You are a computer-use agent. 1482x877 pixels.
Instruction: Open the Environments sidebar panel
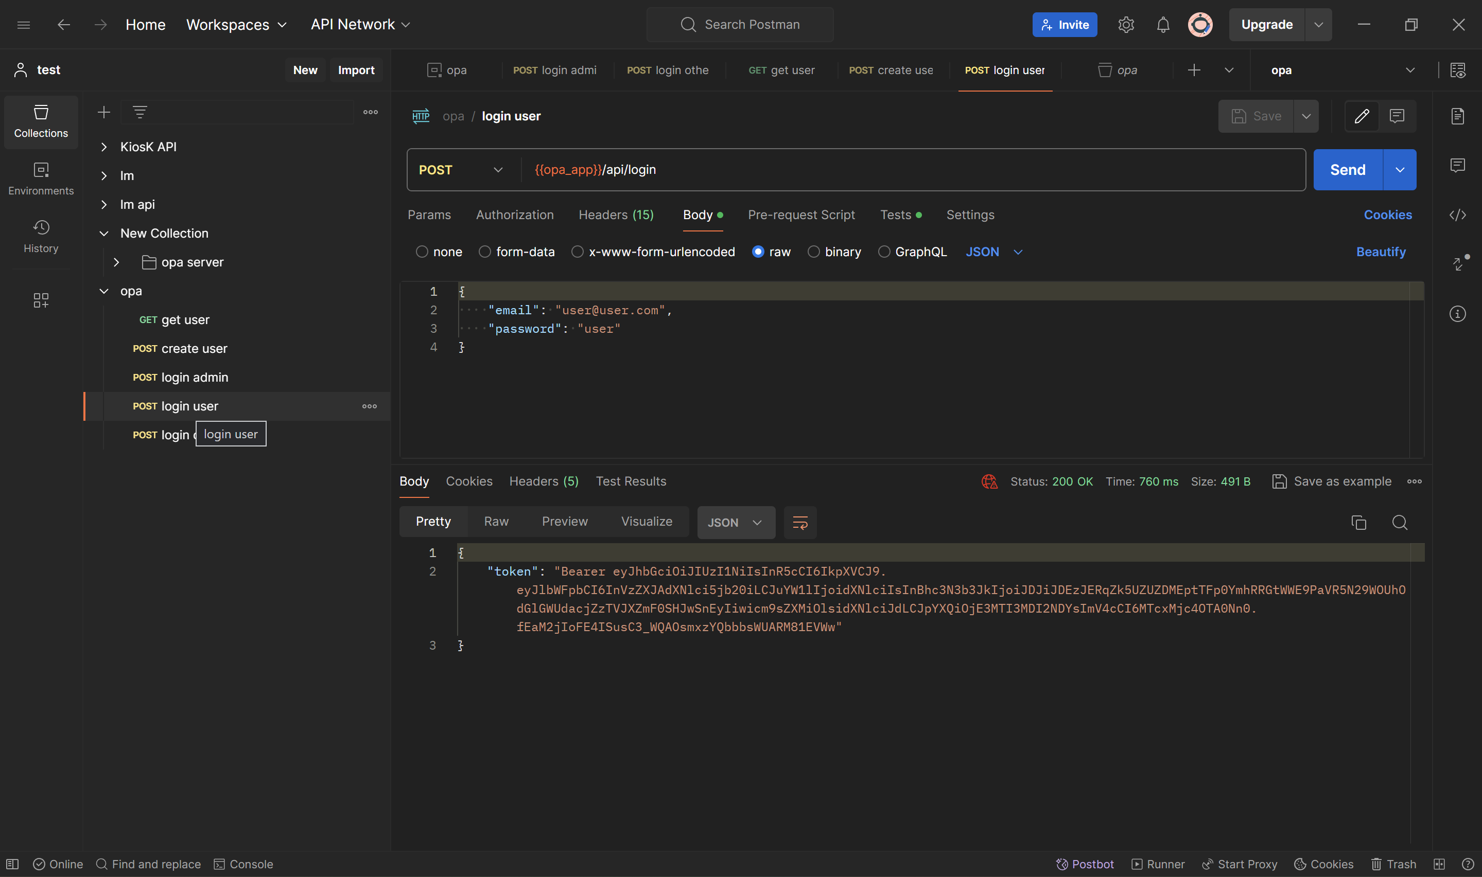tap(41, 178)
